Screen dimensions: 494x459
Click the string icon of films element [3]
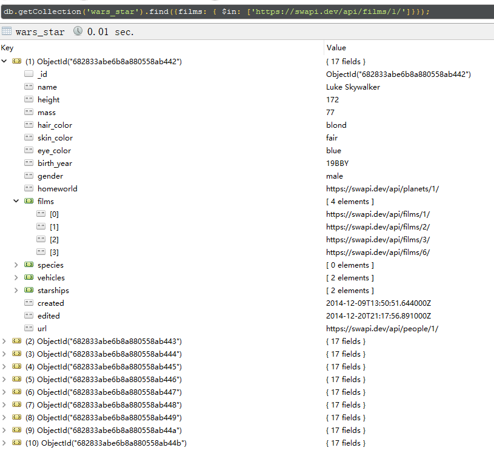(41, 252)
